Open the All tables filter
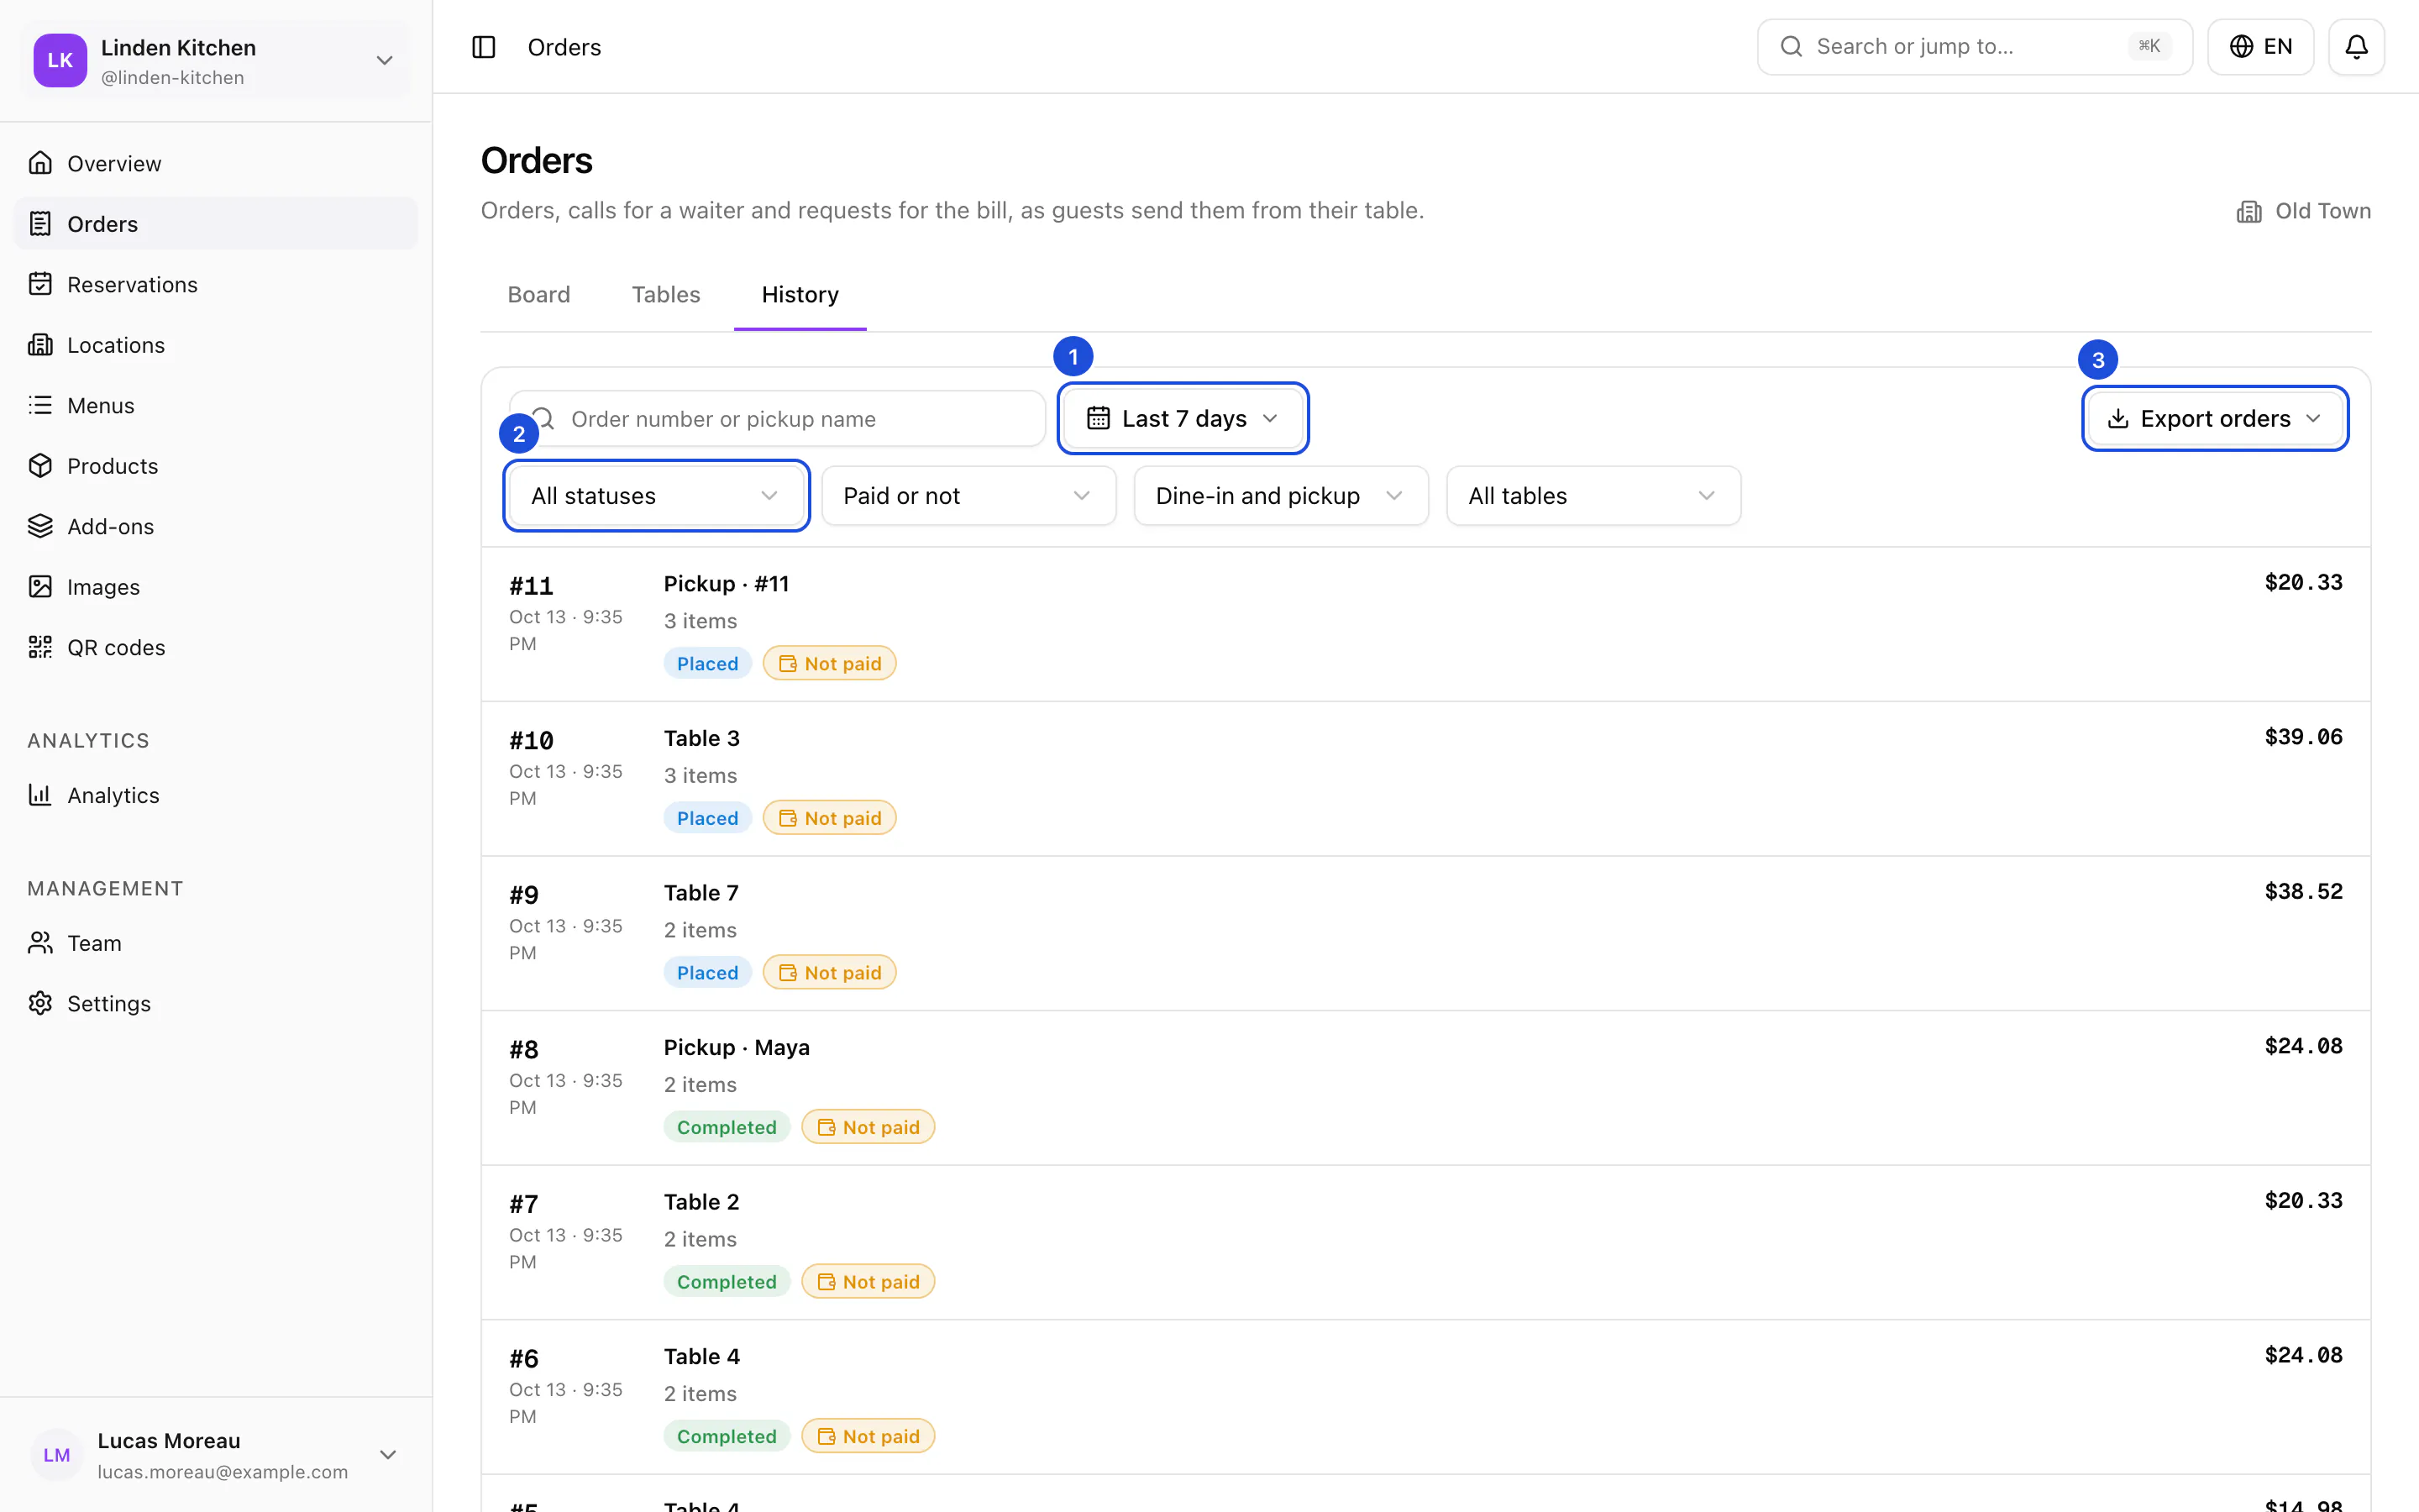The width and height of the screenshot is (2419, 1512). [x=1593, y=496]
